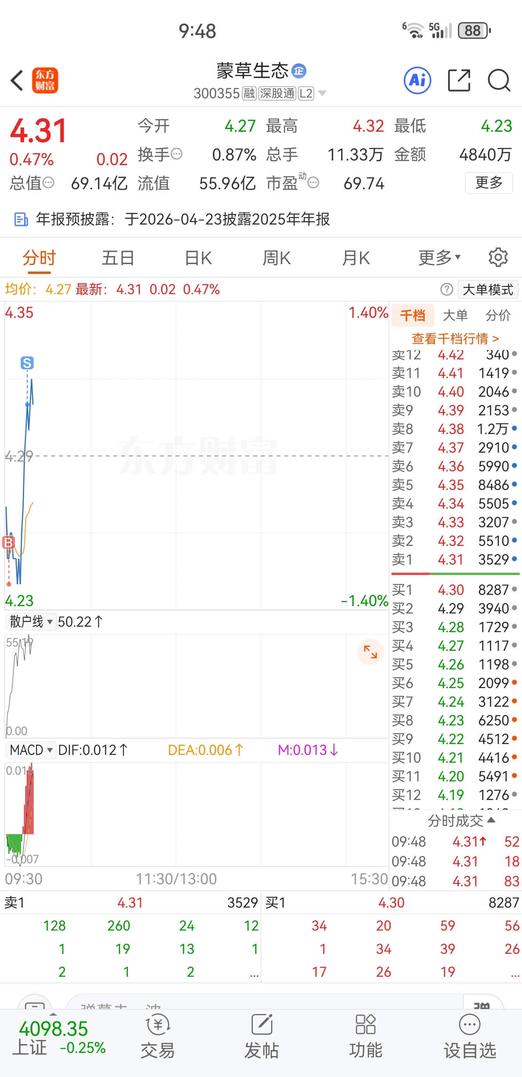Open 查看千档行情 link
Image resolution: width=522 pixels, height=1077 pixels.
tap(455, 338)
